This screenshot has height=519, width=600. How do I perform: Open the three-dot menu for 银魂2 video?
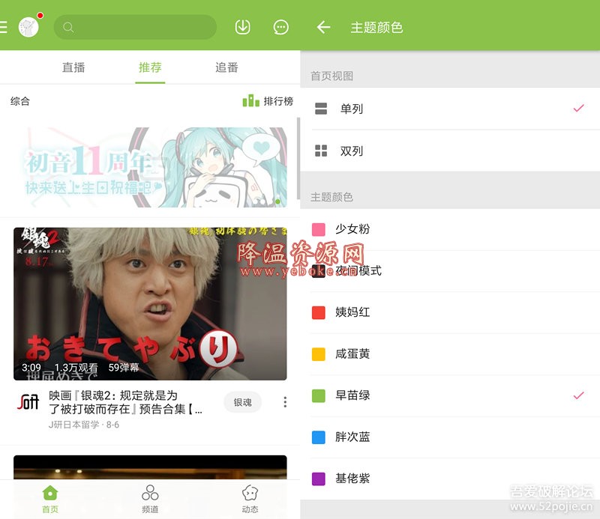coord(285,402)
